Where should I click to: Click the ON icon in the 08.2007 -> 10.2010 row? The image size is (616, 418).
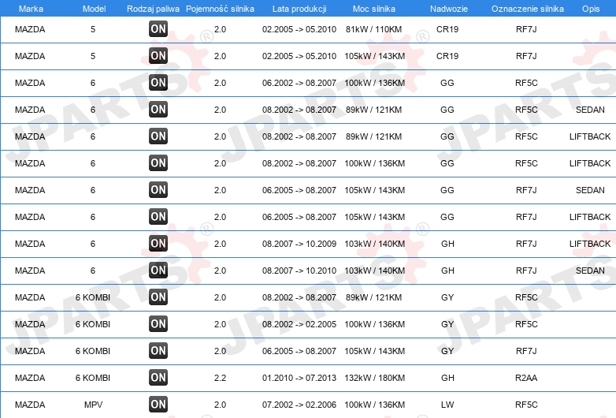(x=158, y=271)
